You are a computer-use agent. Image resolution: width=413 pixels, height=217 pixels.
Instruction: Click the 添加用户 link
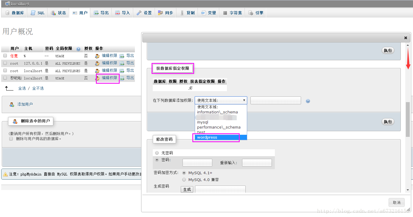25,104
